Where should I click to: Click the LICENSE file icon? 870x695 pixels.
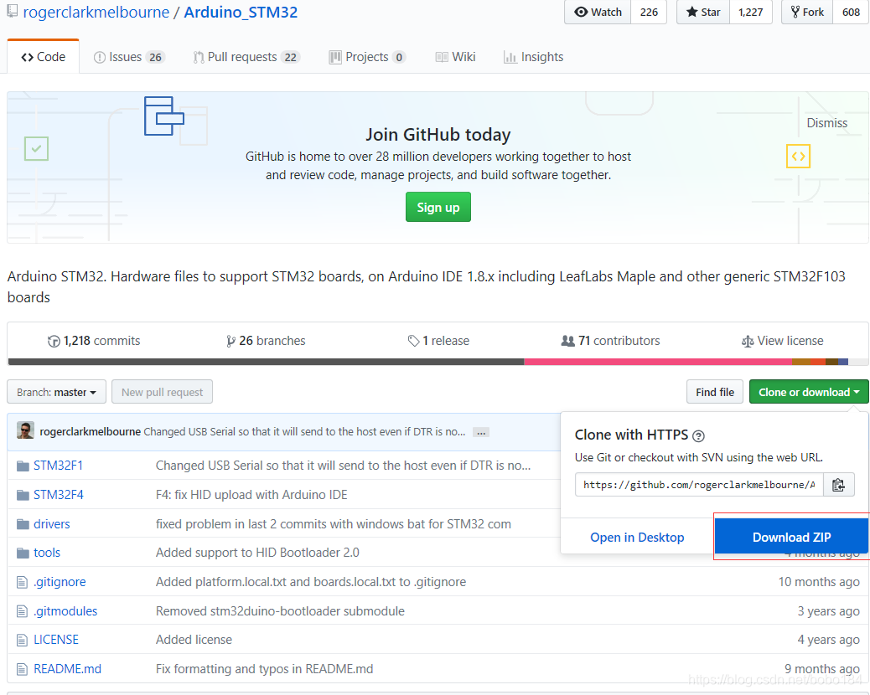pyautogui.click(x=23, y=640)
